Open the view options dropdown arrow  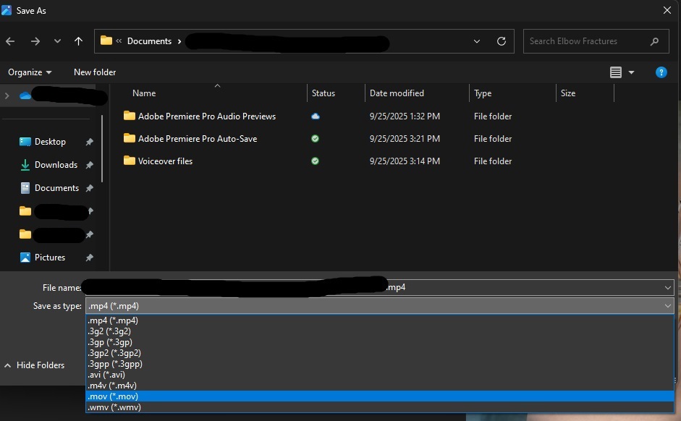(631, 72)
